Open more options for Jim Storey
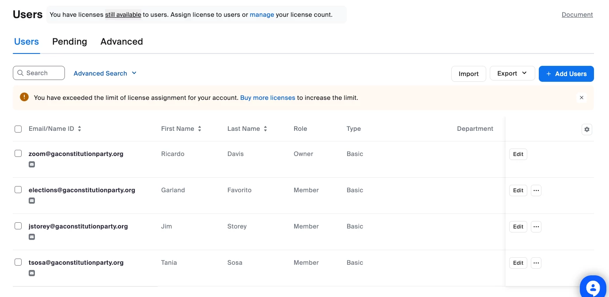The image size is (609, 297). pyautogui.click(x=536, y=227)
